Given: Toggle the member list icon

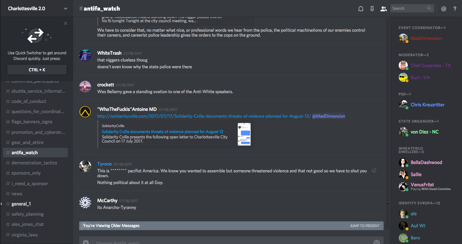Looking at the screenshot, I should coord(384,9).
